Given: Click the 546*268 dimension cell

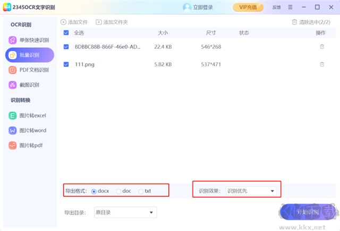Looking at the screenshot, I should coord(211,47).
